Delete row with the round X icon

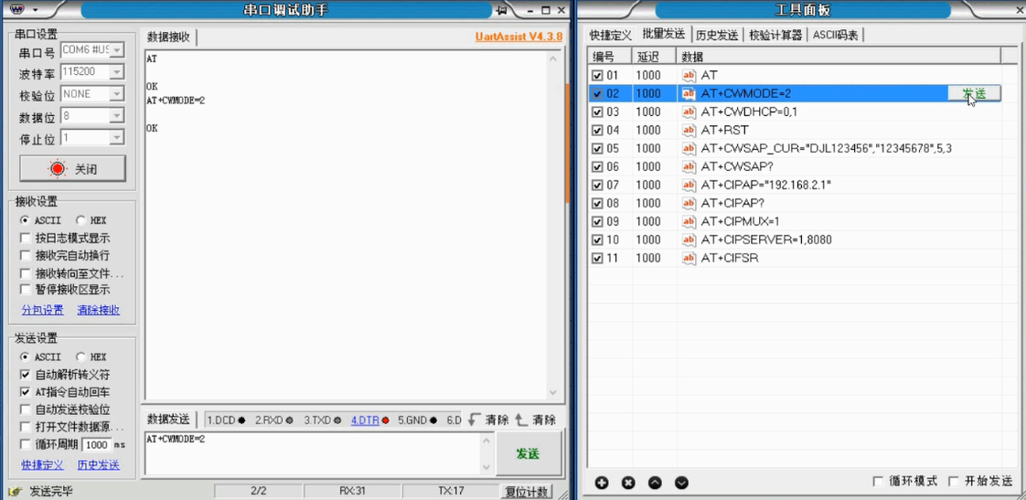pyautogui.click(x=628, y=483)
